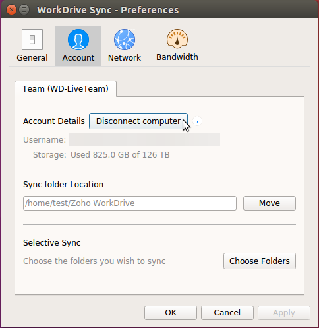Click 'Used 825.0 GB of 126 TB' text

[x=120, y=155]
